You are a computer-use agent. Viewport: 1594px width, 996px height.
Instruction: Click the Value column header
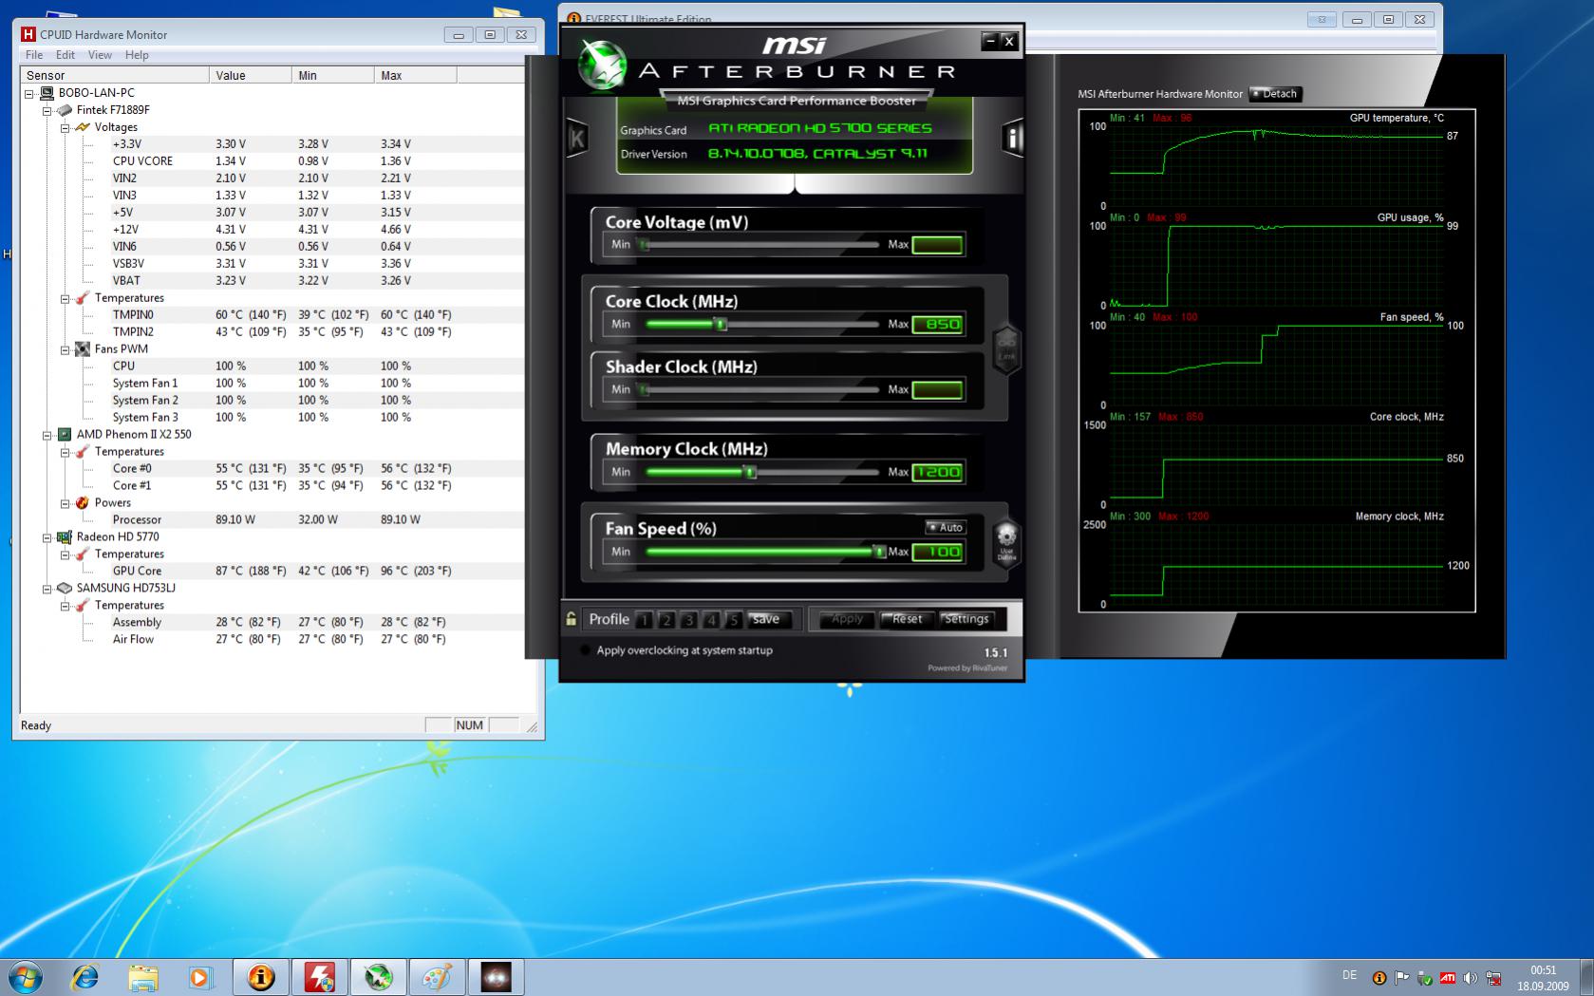click(x=251, y=75)
